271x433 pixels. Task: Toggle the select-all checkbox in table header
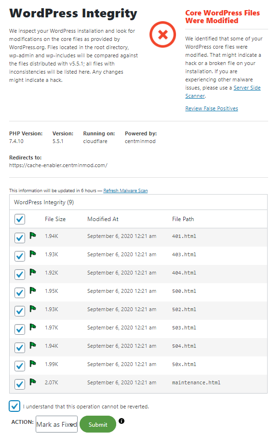pyautogui.click(x=20, y=219)
